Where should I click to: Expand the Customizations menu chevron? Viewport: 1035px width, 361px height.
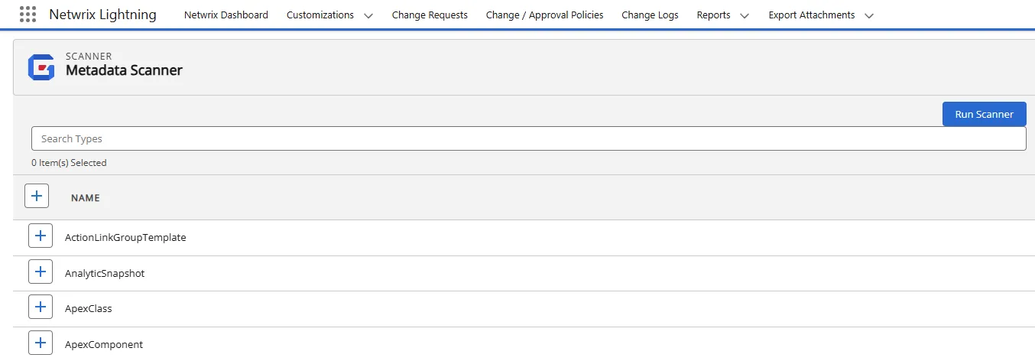(368, 15)
